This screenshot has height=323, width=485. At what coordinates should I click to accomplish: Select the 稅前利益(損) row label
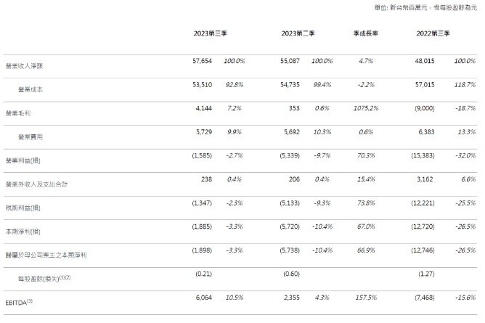click(x=23, y=208)
